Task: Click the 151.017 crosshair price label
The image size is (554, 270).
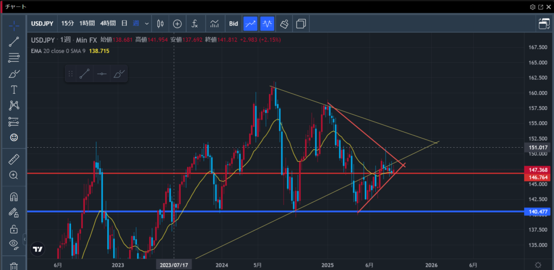Action: point(538,147)
